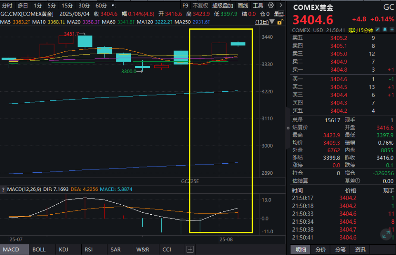Open the 工具 tools menu
This screenshot has height=255, width=396.
258,5
